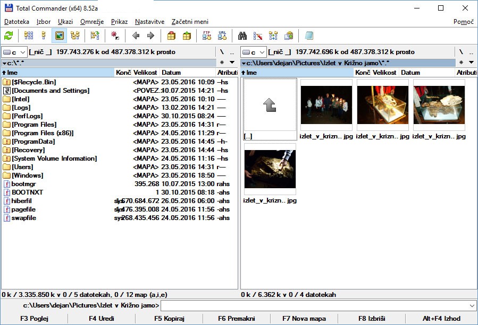Open the Notepad icon in the toolbar
The image size is (478, 325).
point(309,36)
